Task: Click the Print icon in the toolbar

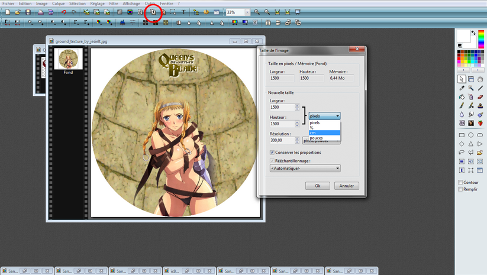Action: (x=40, y=12)
